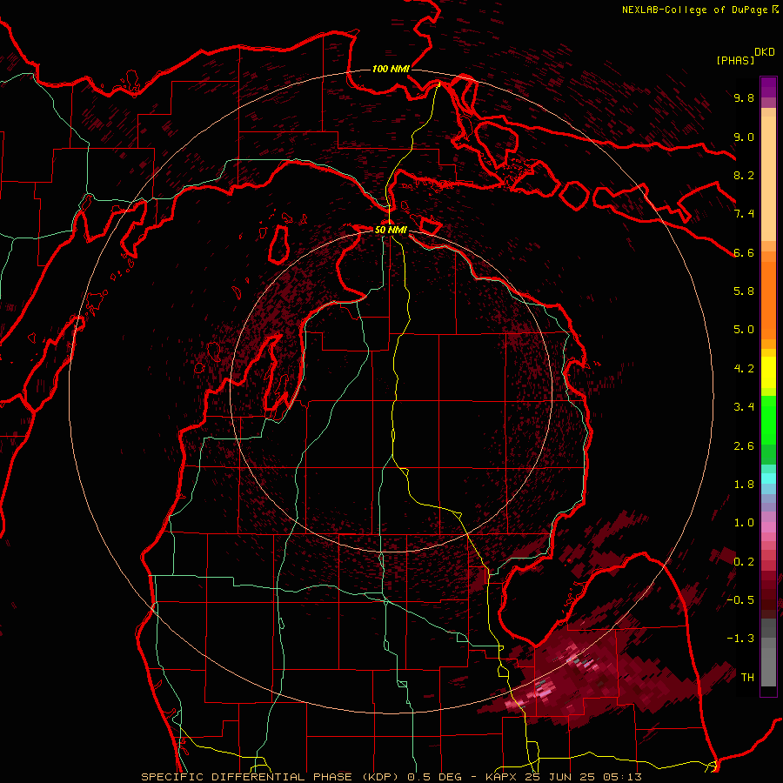
Task: Click the 7.4 value on color scale
Action: (x=744, y=214)
